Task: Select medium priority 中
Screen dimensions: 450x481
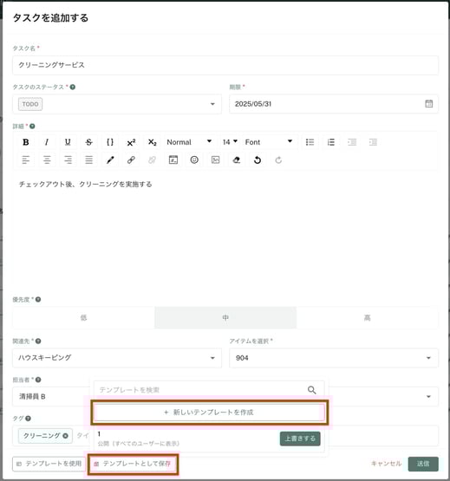Action: [225, 318]
